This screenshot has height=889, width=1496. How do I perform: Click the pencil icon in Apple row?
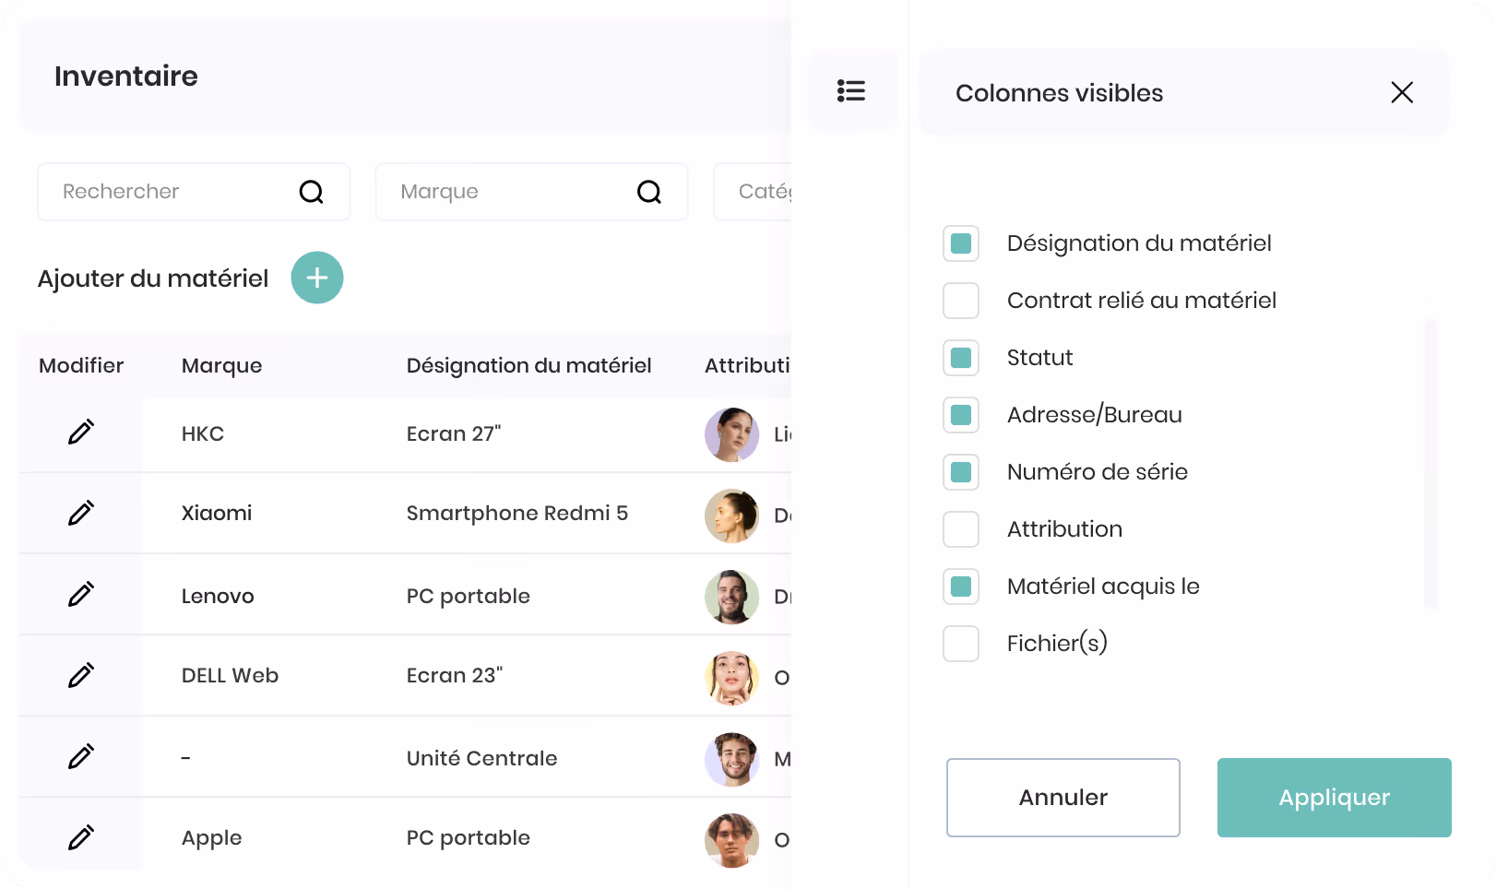tap(81, 837)
